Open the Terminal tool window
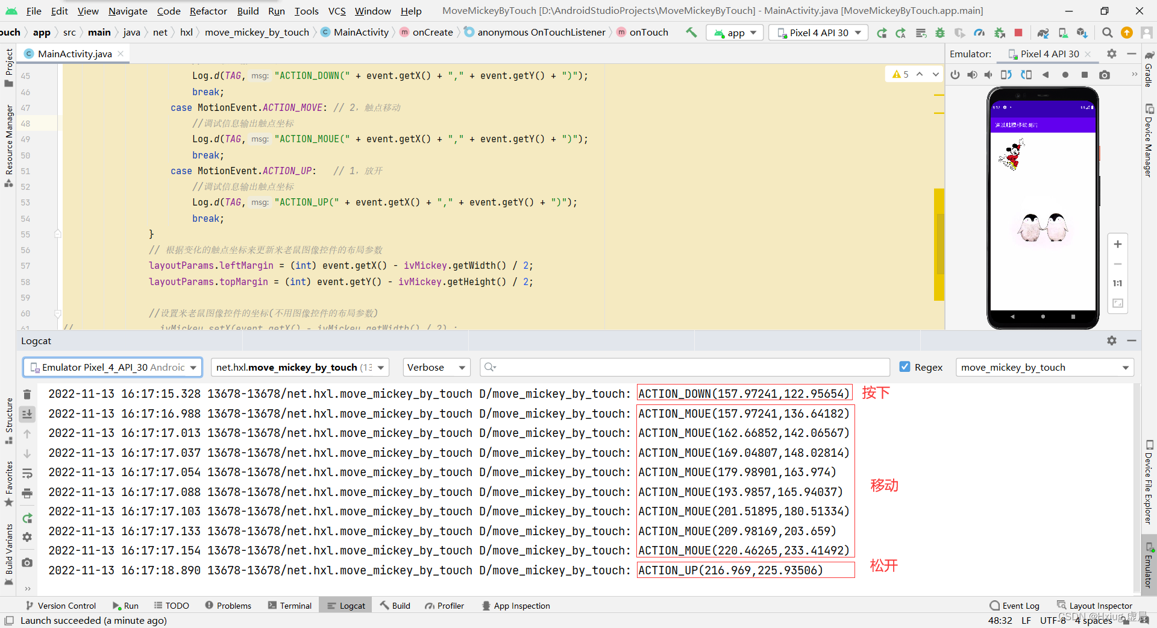This screenshot has height=628, width=1157. tap(290, 606)
